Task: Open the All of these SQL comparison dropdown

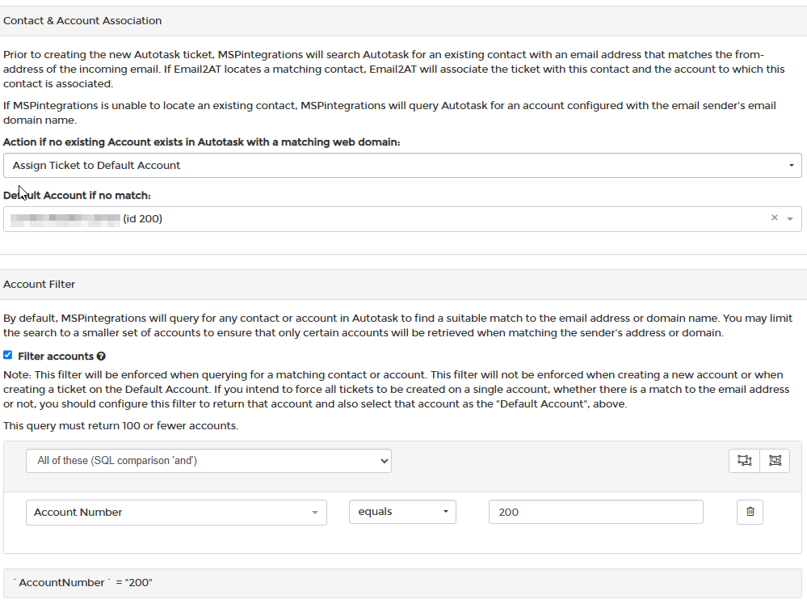Action: [x=209, y=461]
